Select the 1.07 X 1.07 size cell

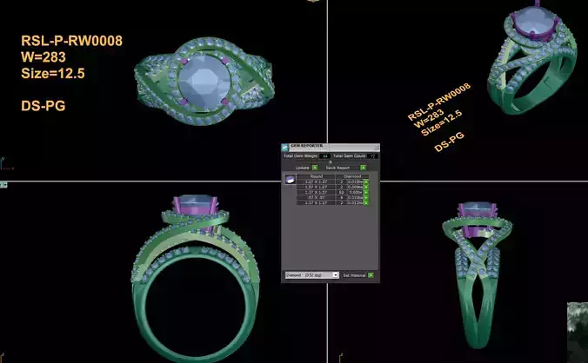point(316,187)
